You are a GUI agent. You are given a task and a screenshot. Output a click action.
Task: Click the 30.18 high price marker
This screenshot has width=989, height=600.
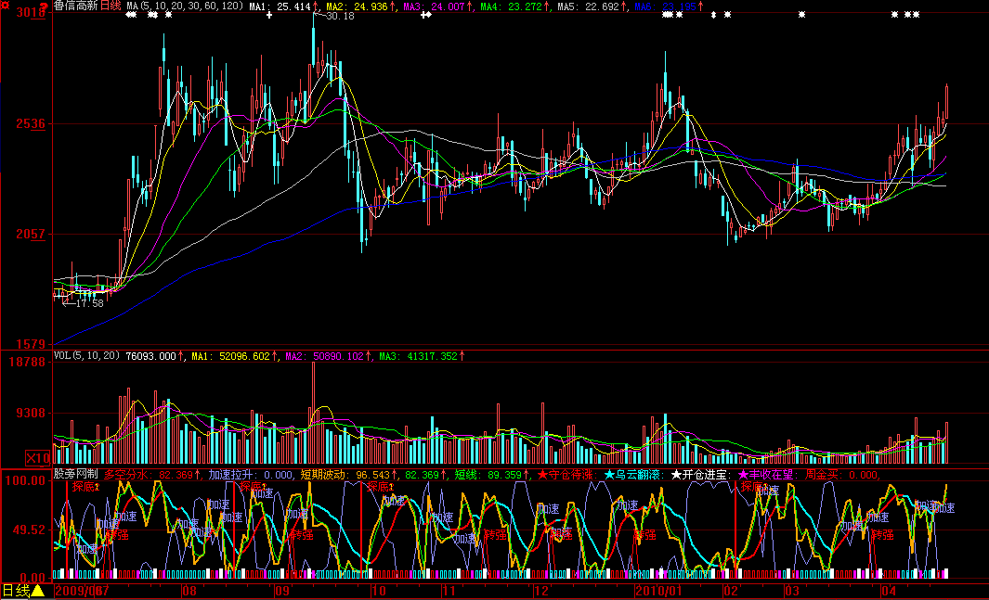point(340,17)
